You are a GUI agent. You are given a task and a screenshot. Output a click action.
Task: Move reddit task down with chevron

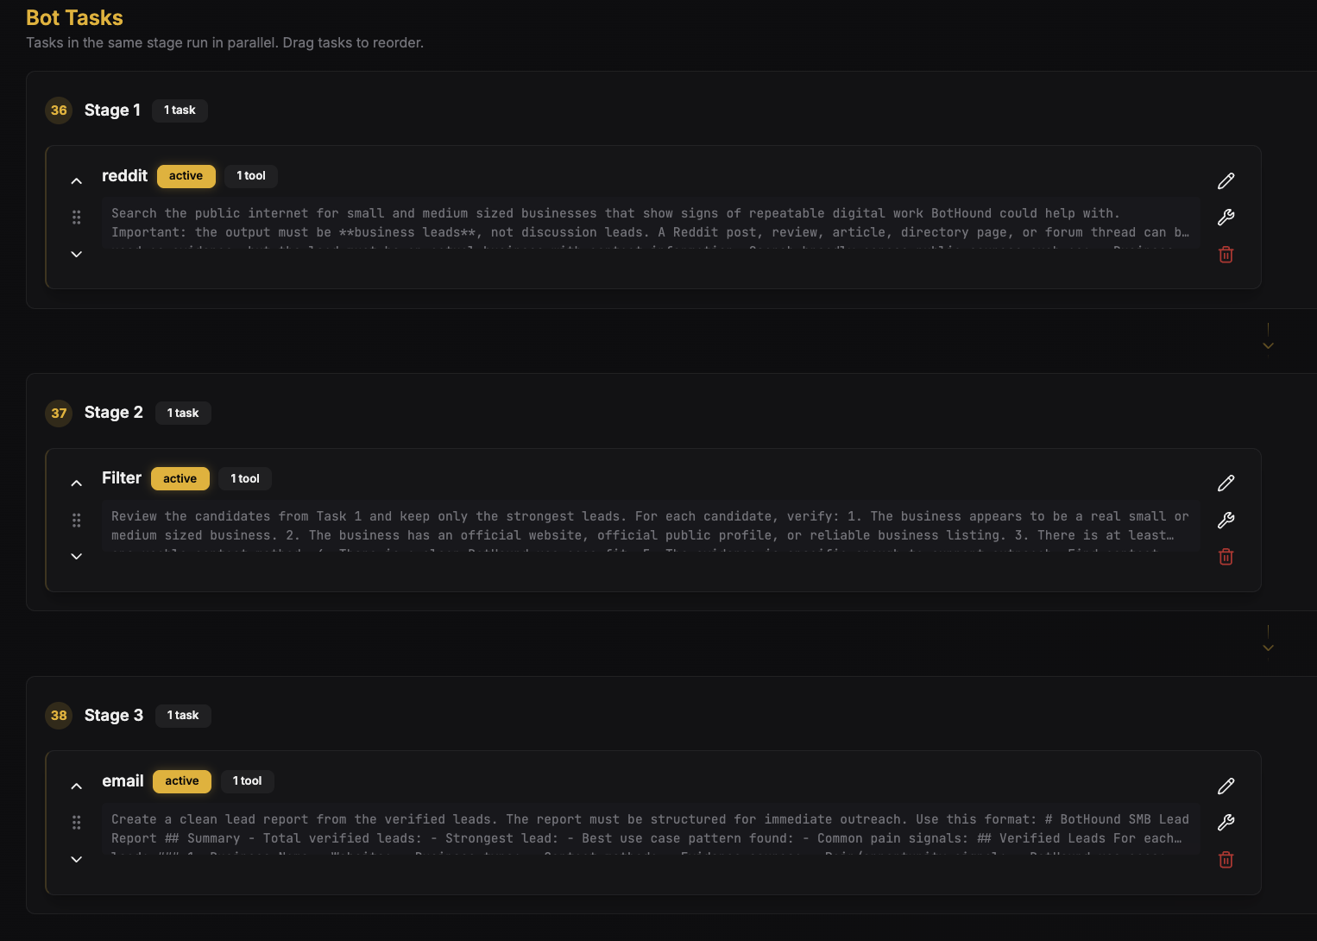77,254
